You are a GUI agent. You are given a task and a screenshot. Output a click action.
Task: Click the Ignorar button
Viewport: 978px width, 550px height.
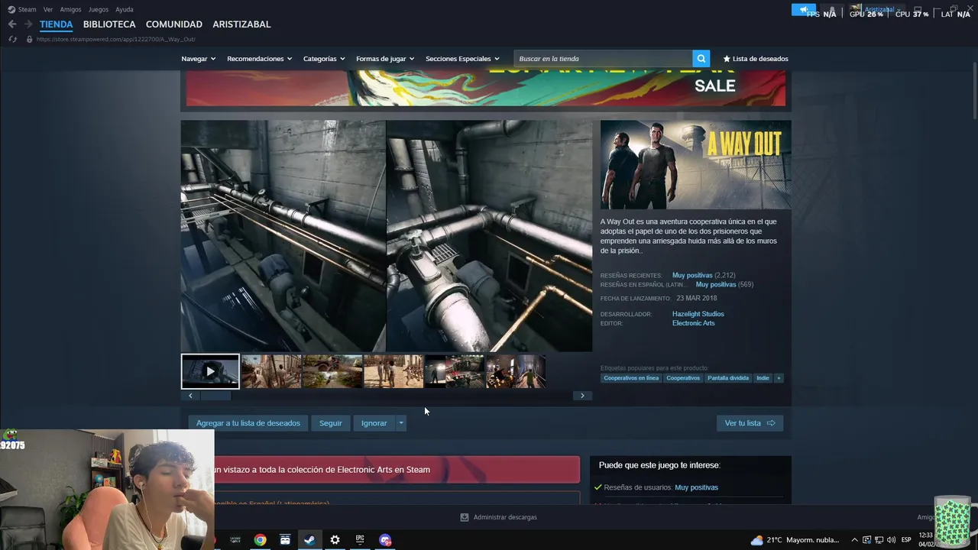(x=374, y=423)
